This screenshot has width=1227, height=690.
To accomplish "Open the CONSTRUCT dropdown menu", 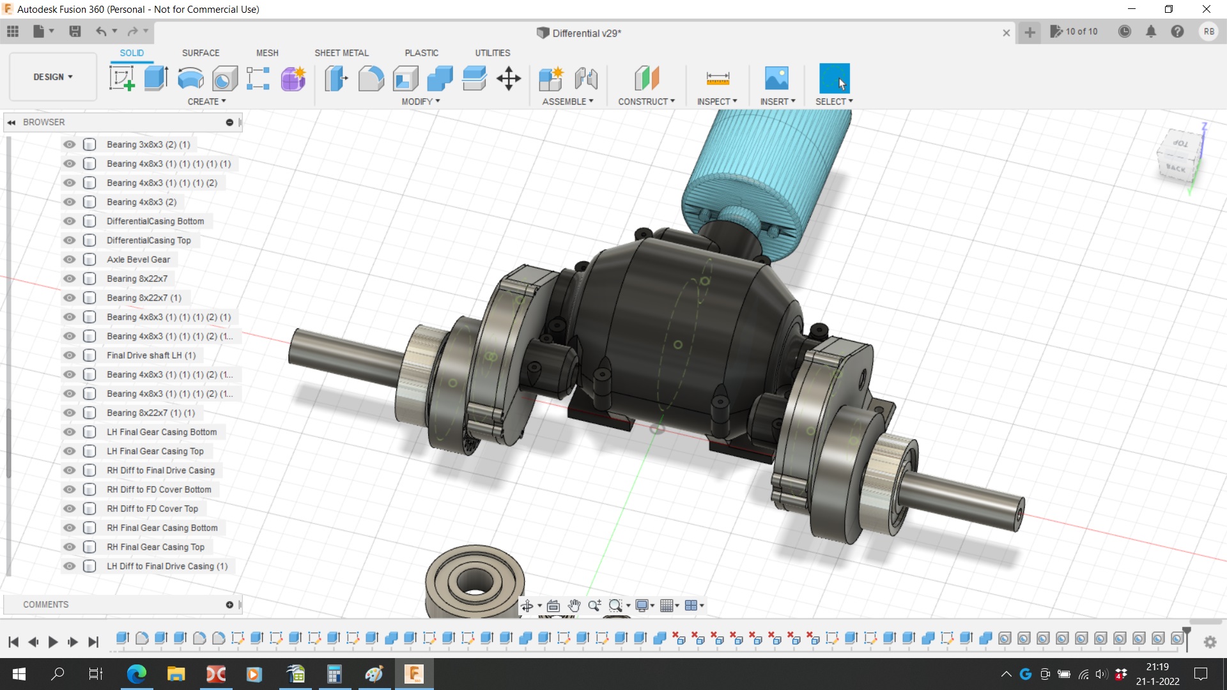I will coord(646,102).
